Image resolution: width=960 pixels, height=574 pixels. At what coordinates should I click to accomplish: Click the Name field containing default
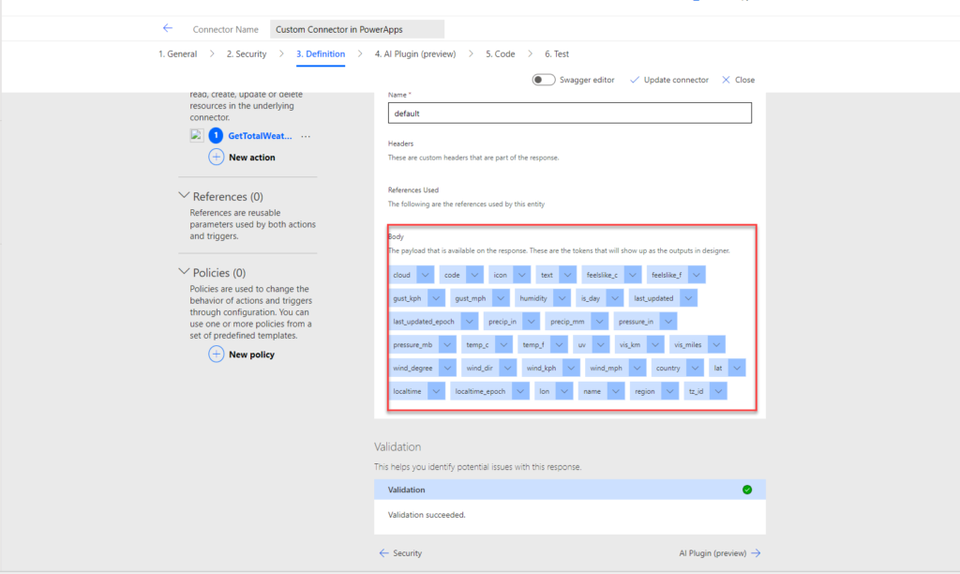(x=569, y=113)
